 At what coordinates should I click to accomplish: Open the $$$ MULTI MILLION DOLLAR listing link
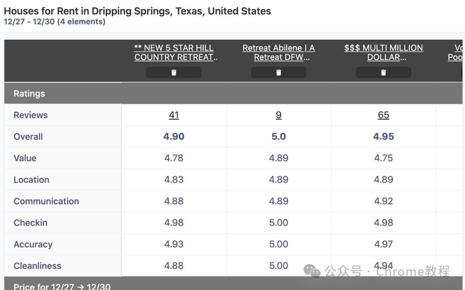tap(384, 52)
